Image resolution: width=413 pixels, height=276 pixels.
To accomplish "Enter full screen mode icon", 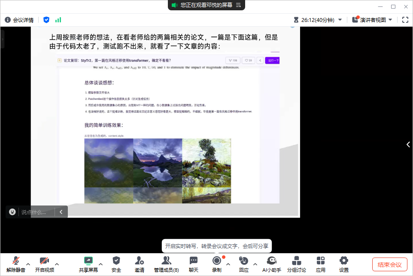I will 405,20.
